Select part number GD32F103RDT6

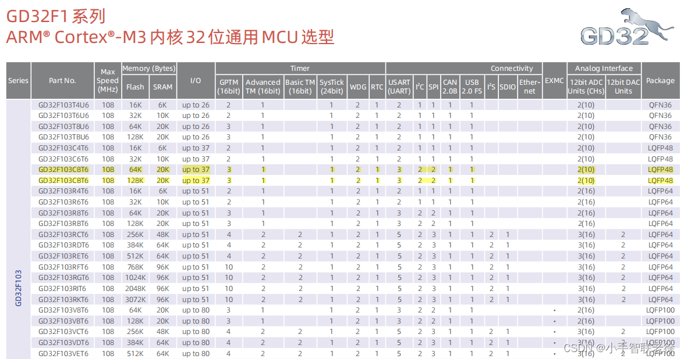(63, 245)
